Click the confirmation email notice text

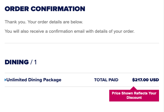pyautogui.click(x=70, y=31)
